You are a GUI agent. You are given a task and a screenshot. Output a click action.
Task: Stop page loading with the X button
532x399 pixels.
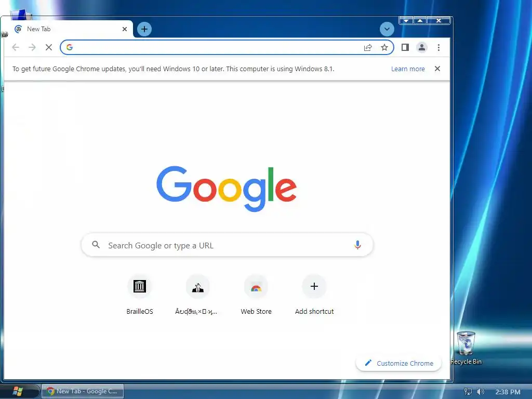click(x=49, y=47)
